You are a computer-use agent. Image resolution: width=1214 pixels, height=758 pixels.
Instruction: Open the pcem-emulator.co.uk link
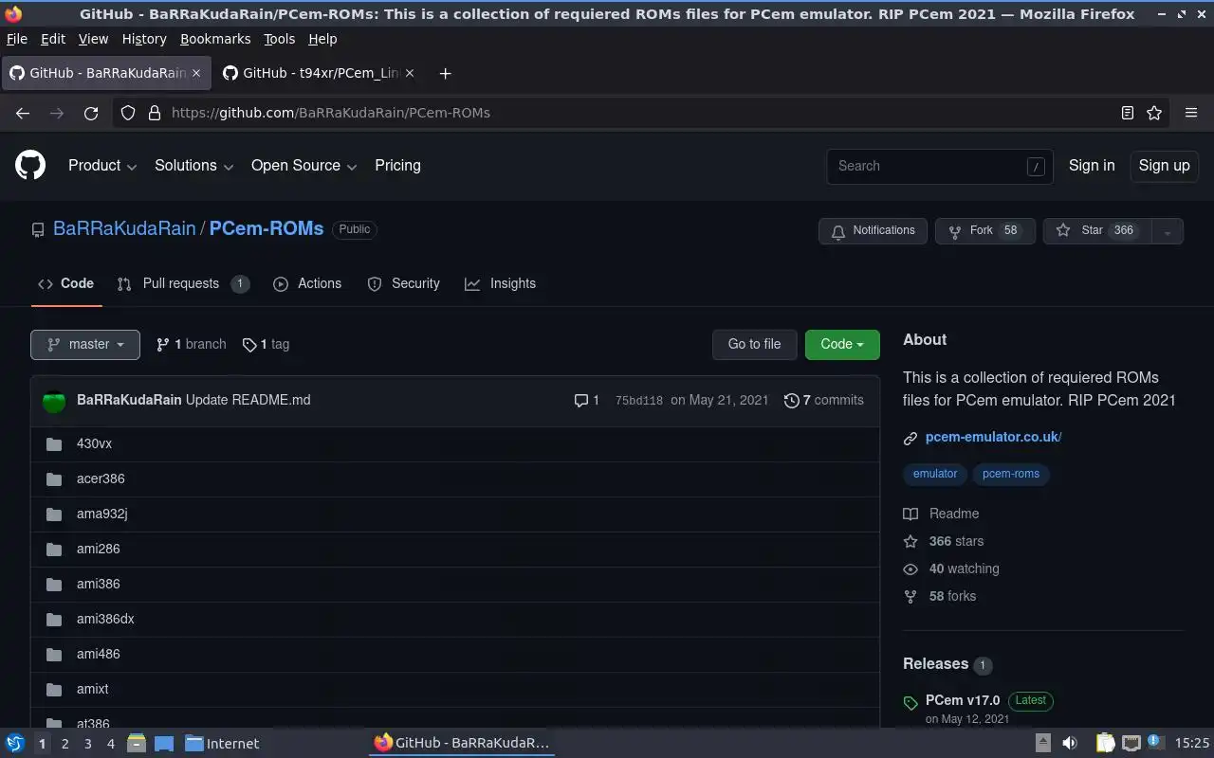coord(993,437)
